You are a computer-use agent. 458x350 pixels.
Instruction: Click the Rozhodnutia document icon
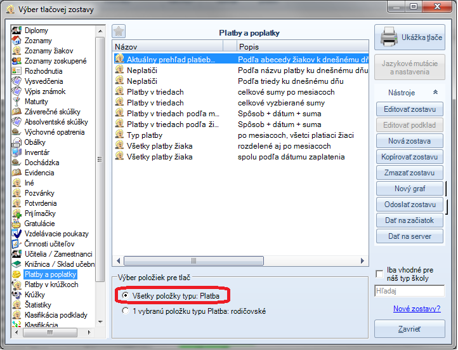click(x=16, y=71)
